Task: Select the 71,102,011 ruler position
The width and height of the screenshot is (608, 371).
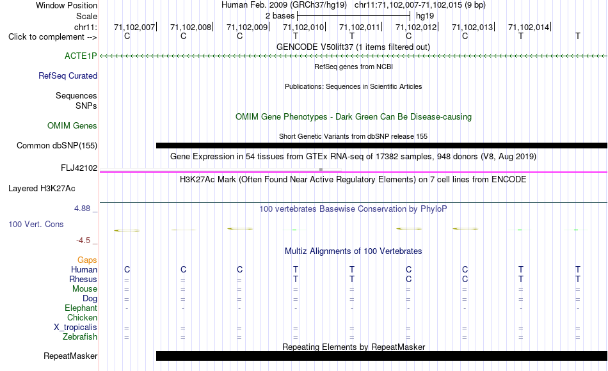Action: point(360,27)
